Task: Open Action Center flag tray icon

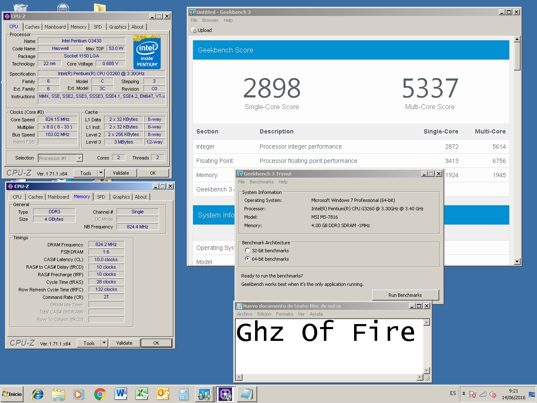Action: coord(473,394)
